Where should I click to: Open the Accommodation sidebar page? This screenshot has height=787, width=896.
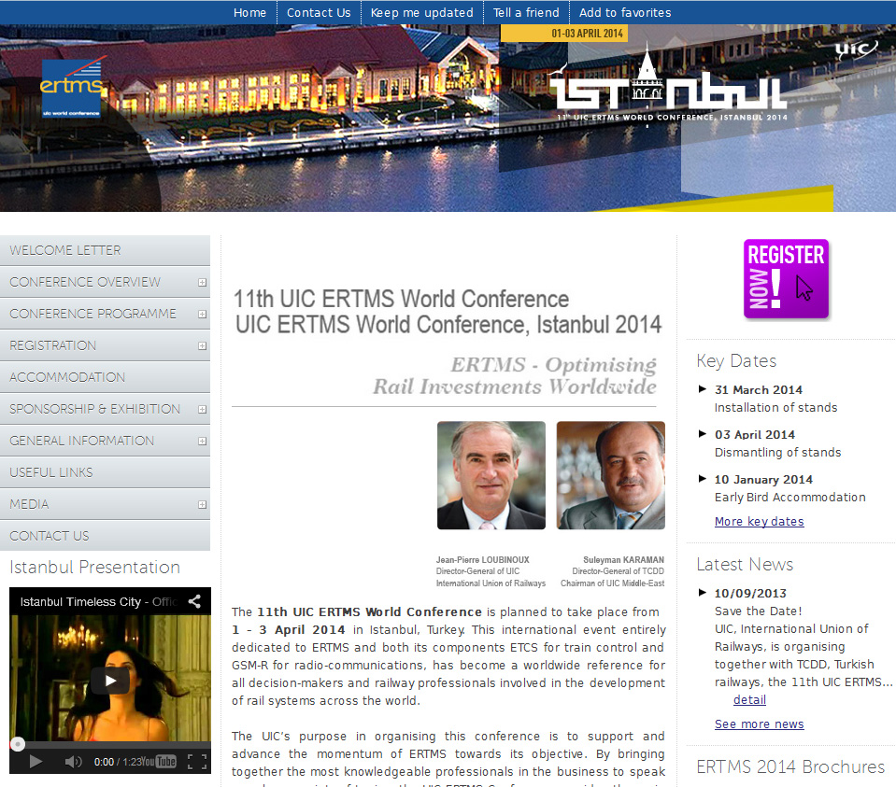(67, 377)
